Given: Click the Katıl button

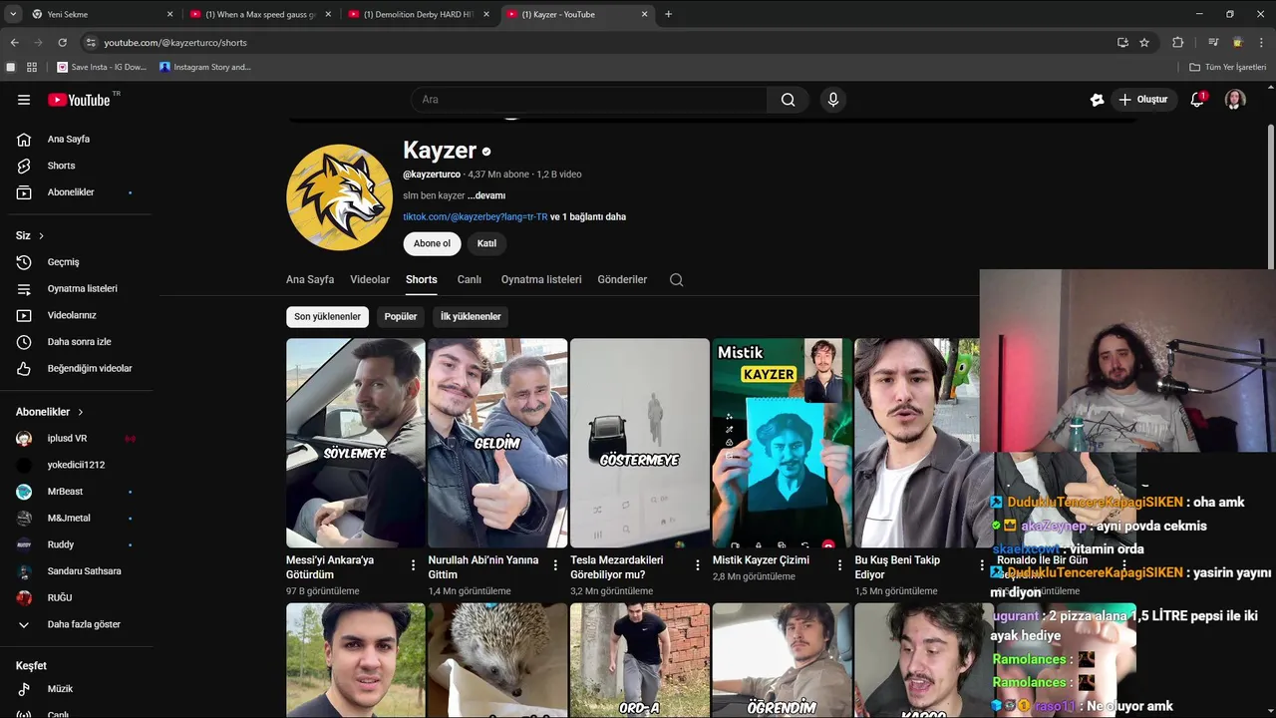Looking at the screenshot, I should [486, 243].
